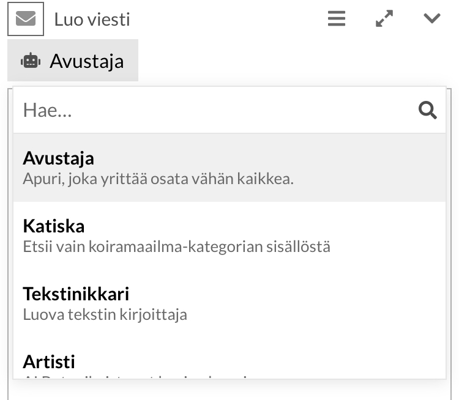This screenshot has width=459, height=400.
Task: Click the "Luova tekstin kirjoittaja" description
Action: pyautogui.click(x=105, y=315)
